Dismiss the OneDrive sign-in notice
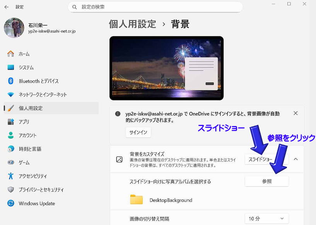Viewport: 316px width, 225px height. point(296,113)
